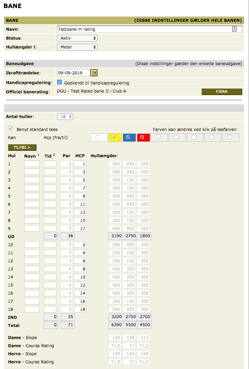Open the calendar date picker icon

pos(94,73)
